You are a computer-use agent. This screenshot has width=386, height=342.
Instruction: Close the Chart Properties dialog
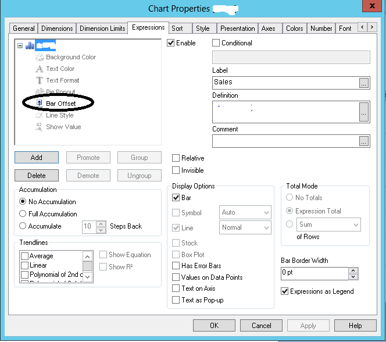(x=372, y=6)
